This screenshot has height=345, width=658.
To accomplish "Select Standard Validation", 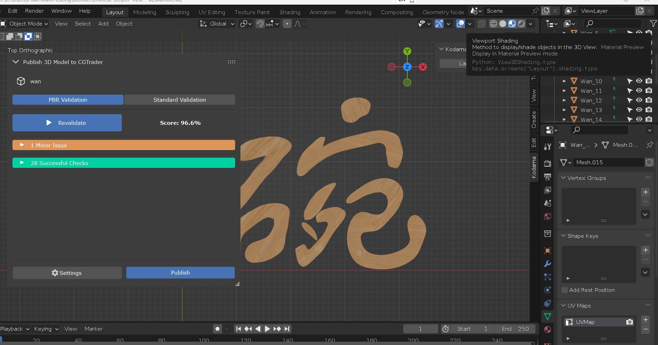I will point(180,100).
